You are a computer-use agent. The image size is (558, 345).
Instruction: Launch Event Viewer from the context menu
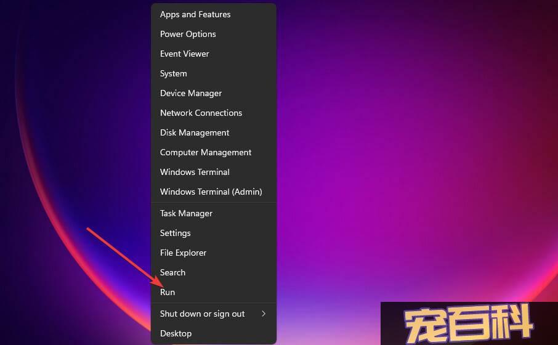coord(214,54)
